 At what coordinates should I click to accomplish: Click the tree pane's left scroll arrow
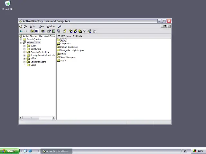[x=21, y=118]
